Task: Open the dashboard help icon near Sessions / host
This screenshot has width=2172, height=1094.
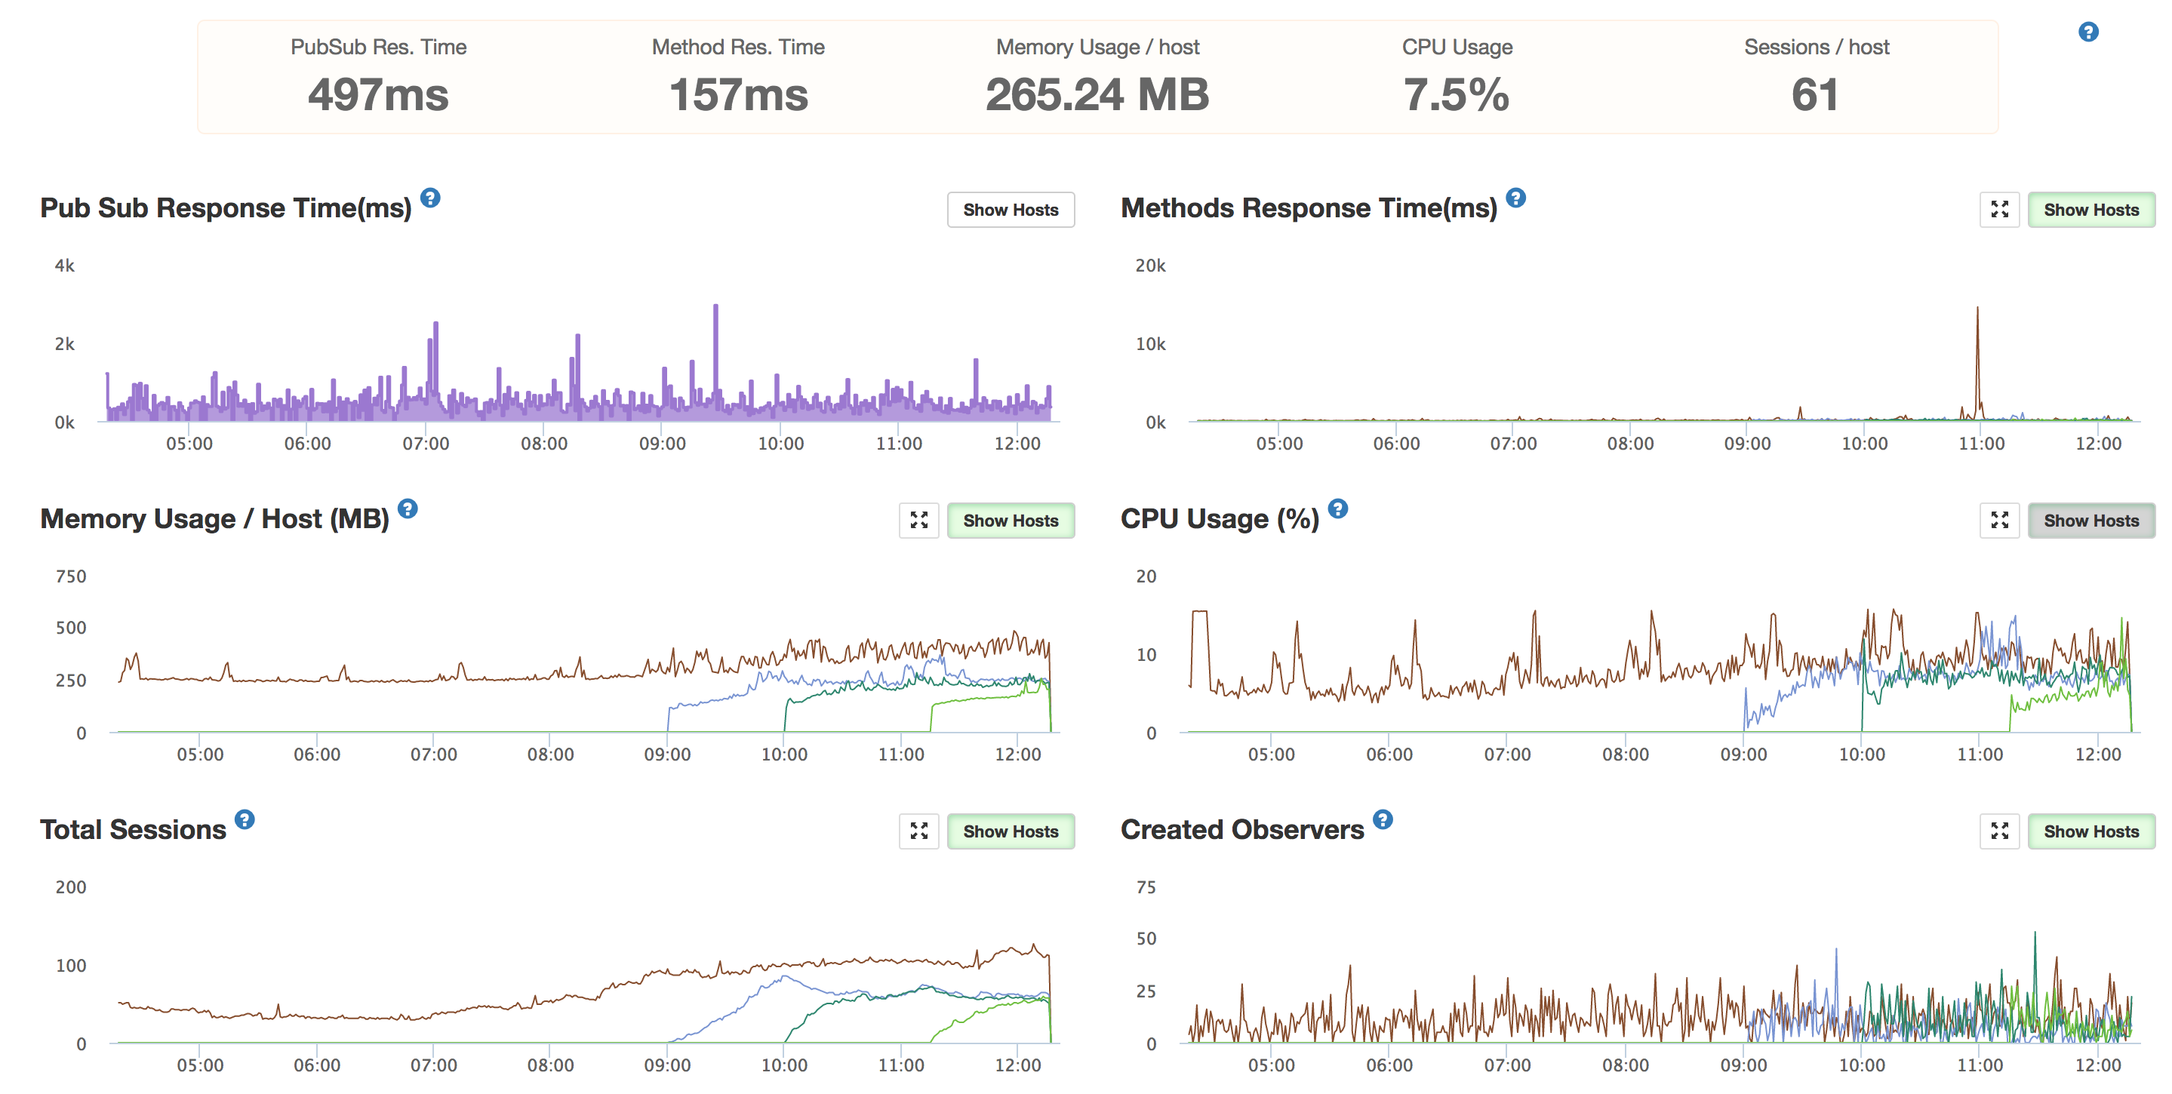Action: [2087, 32]
